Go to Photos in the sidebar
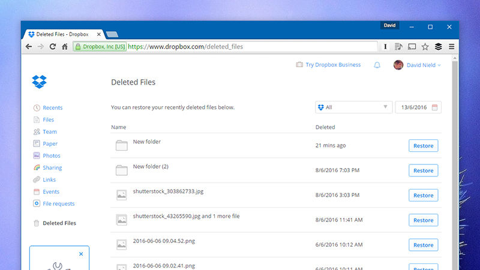This screenshot has width=480, height=270. 51,156
